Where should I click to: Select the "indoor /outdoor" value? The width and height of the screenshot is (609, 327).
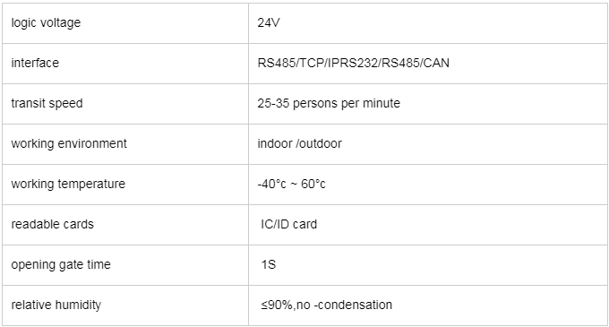pos(299,143)
